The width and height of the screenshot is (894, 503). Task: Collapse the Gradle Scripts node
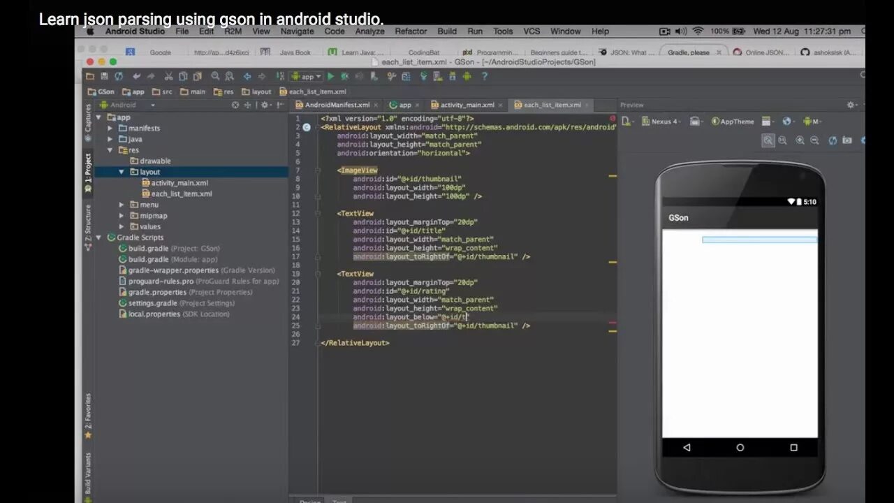(x=98, y=238)
